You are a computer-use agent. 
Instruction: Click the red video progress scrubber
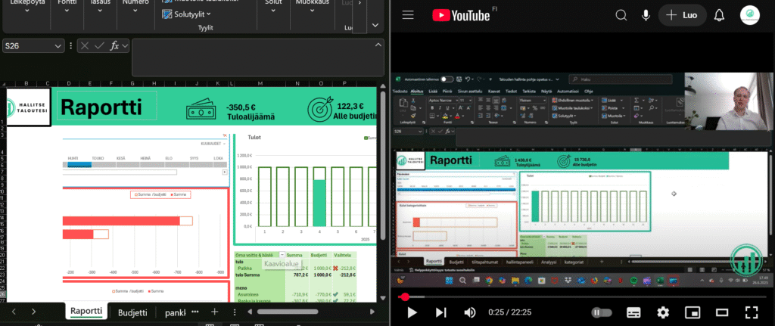point(405,297)
